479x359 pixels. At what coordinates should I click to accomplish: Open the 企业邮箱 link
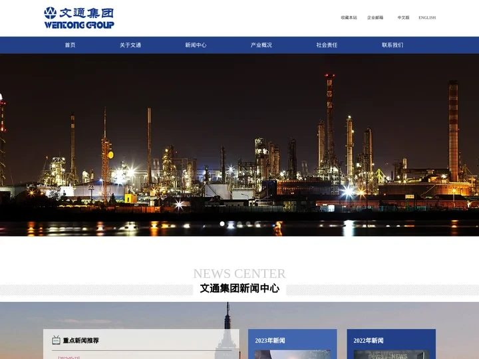coord(375,17)
